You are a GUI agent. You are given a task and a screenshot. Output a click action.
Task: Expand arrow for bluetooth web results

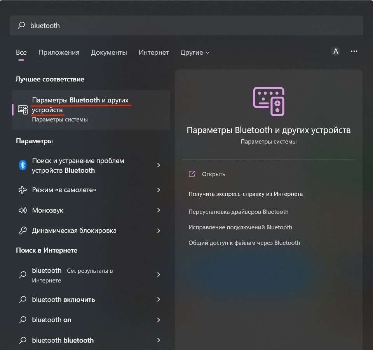[159, 274]
